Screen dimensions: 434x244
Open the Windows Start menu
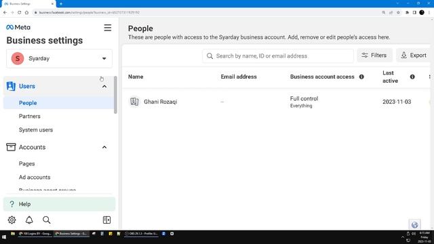[4, 237]
